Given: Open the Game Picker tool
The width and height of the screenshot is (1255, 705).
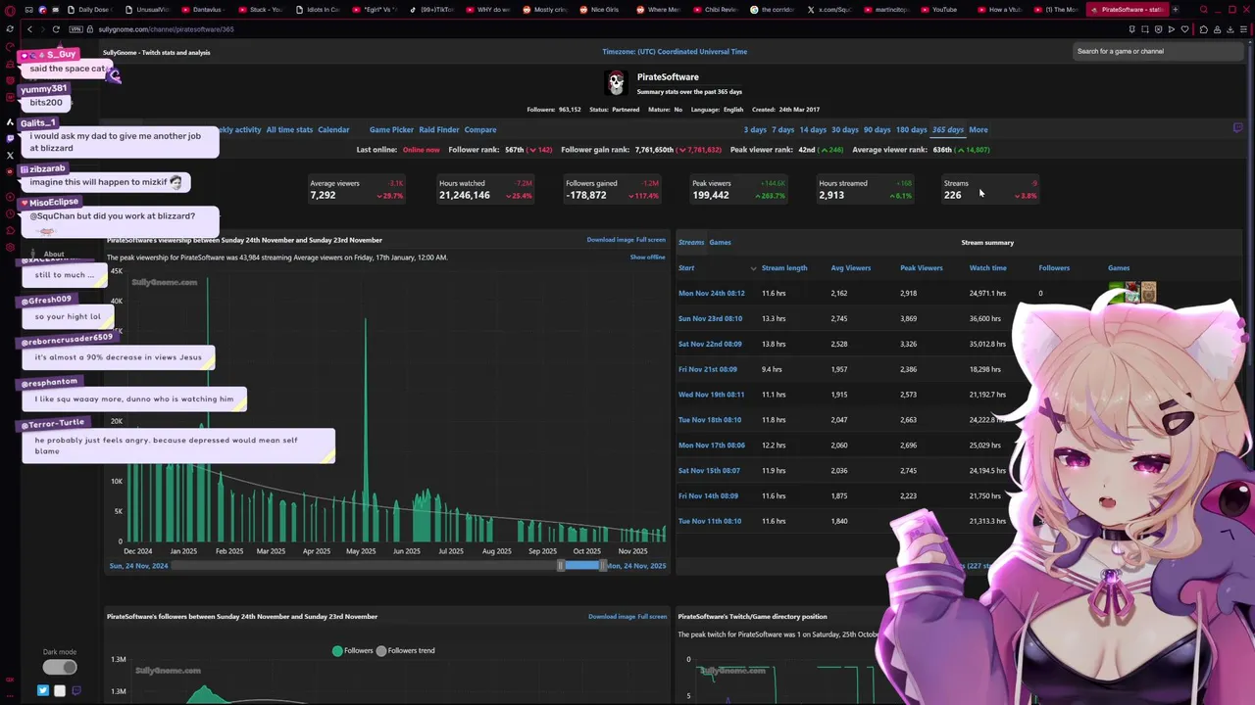Looking at the screenshot, I should click(391, 129).
